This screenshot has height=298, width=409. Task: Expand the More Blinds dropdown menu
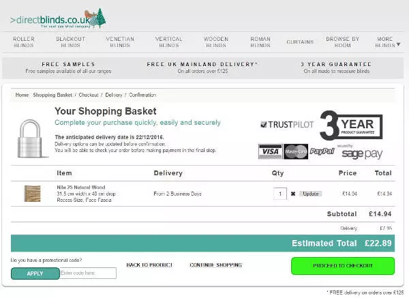tap(388, 42)
